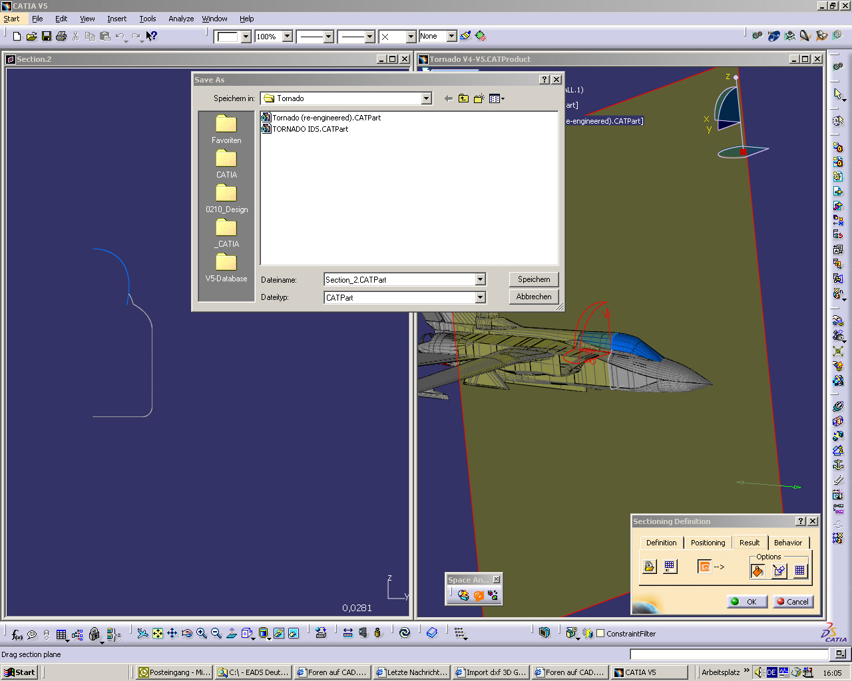Click the Options grid icon in Sectioning
The height and width of the screenshot is (681, 852).
click(800, 571)
